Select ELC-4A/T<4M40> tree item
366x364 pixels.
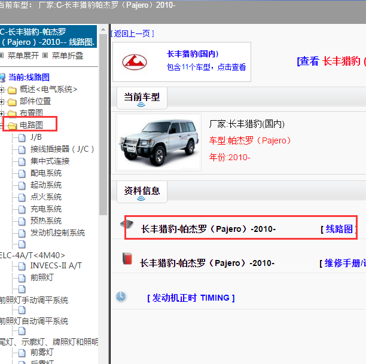32,255
